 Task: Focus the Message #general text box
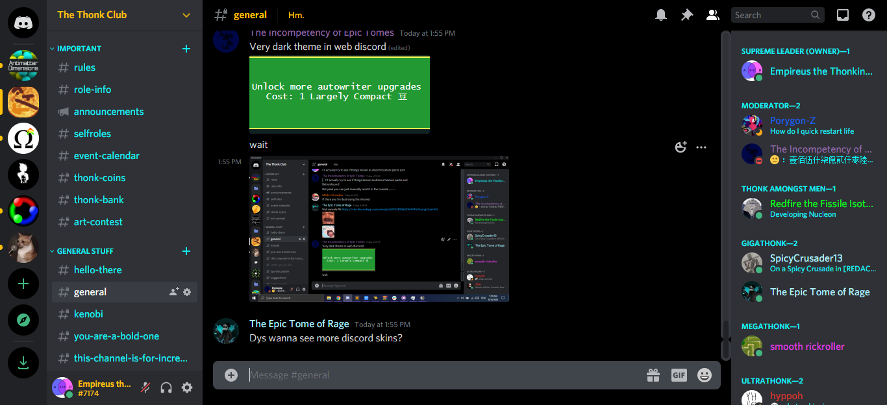[x=443, y=375]
